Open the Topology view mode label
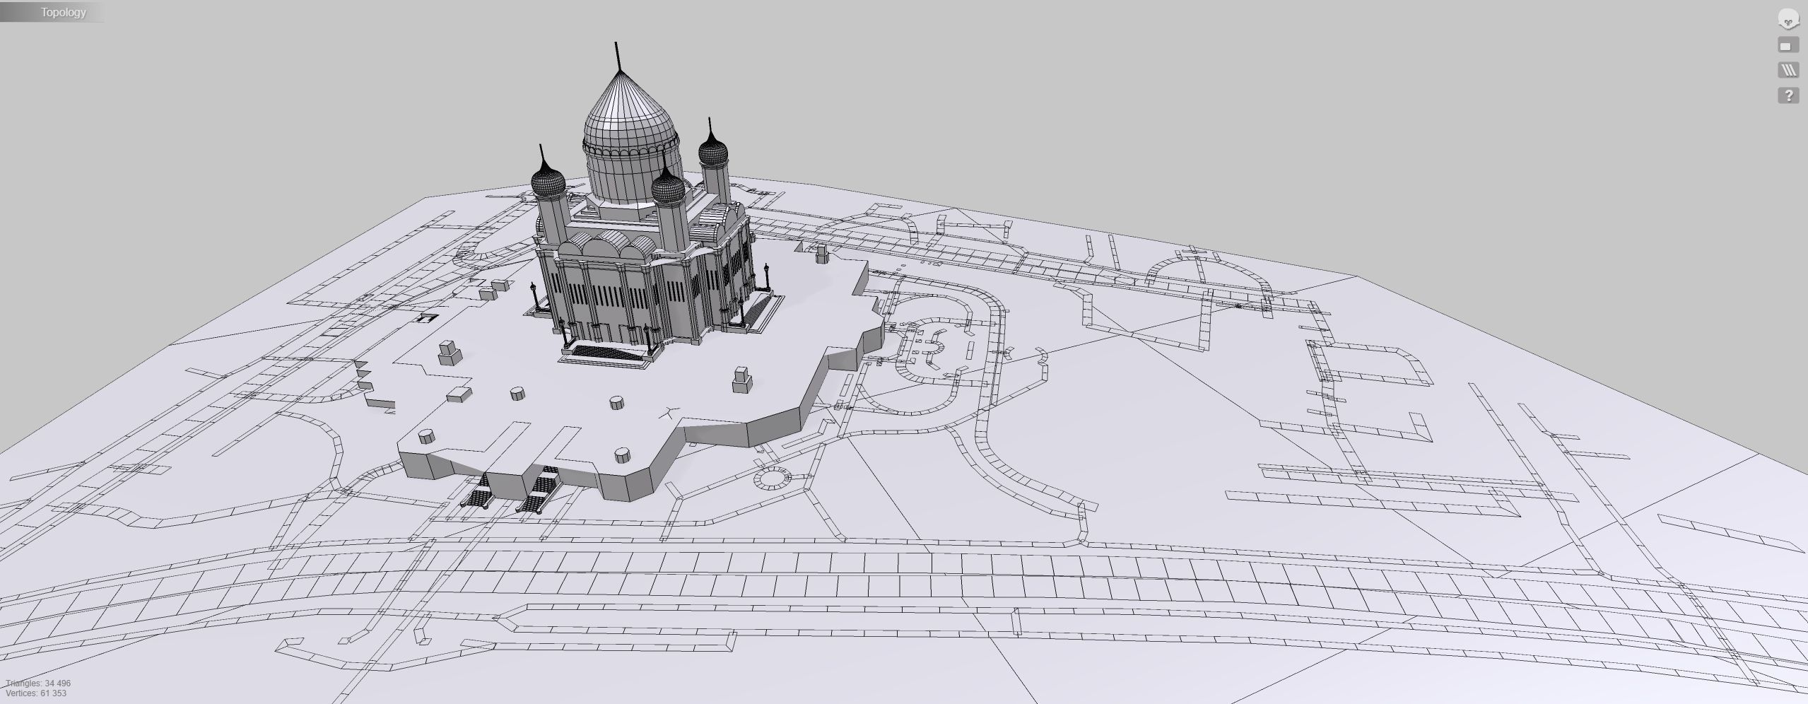1808x704 pixels. tap(63, 12)
